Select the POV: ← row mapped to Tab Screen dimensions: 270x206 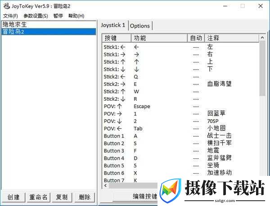pyautogui.click(x=180, y=128)
